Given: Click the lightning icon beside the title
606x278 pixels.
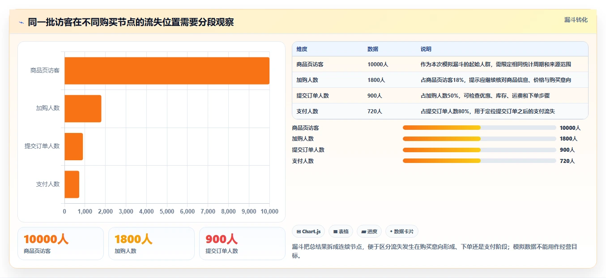Looking at the screenshot, I should coord(21,22).
